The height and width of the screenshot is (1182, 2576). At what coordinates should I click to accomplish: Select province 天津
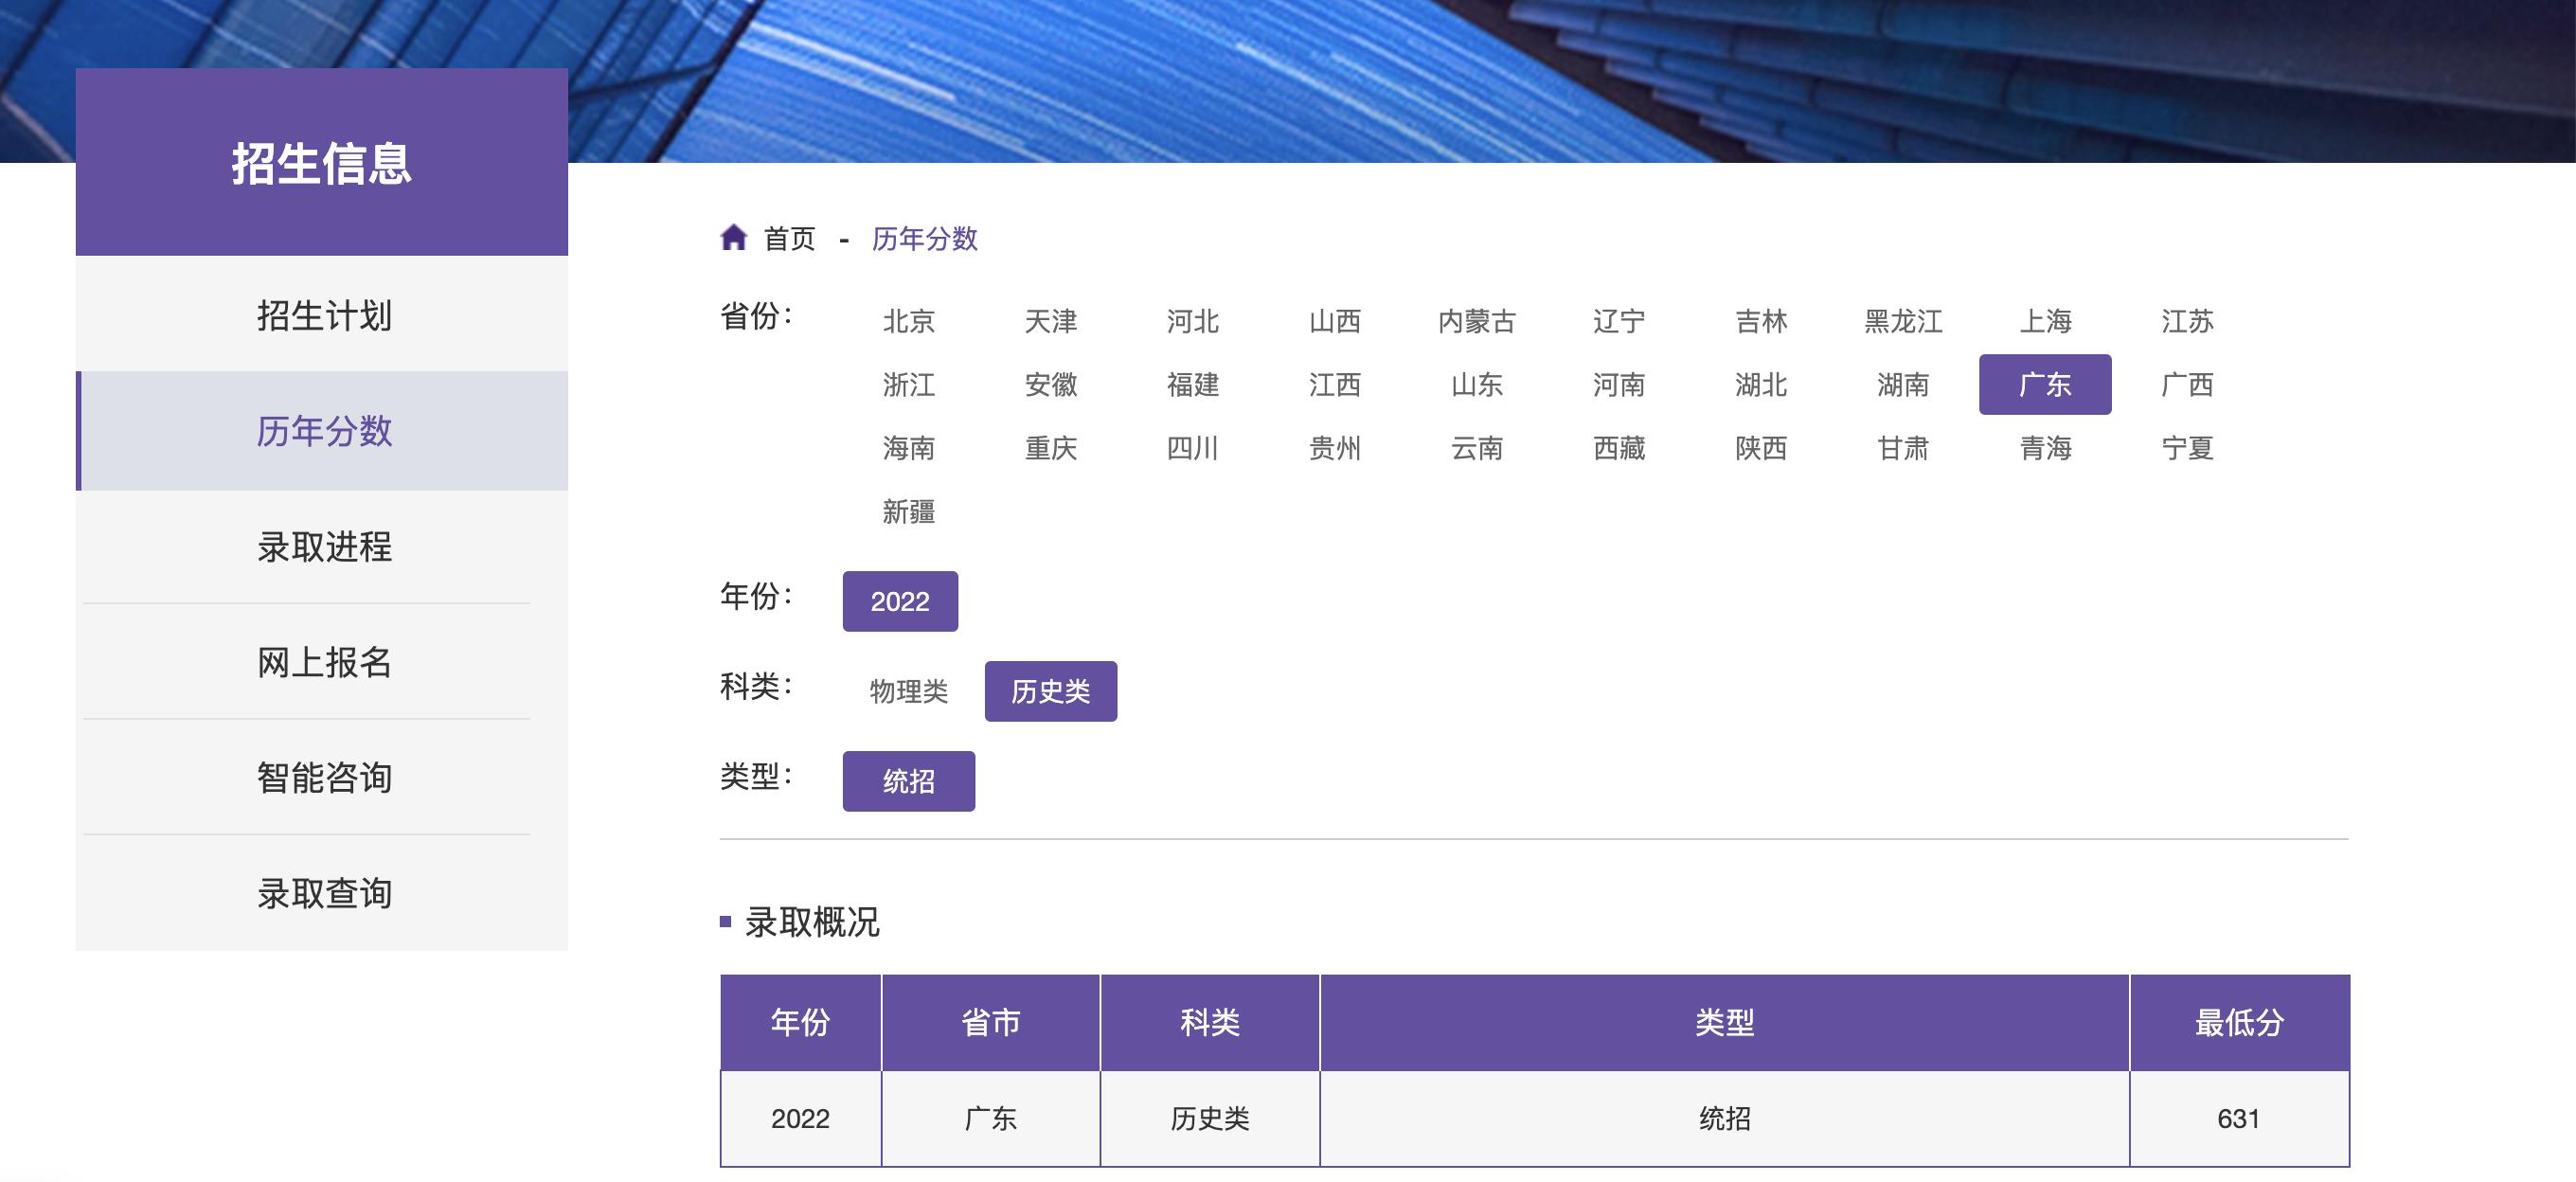[x=1050, y=321]
